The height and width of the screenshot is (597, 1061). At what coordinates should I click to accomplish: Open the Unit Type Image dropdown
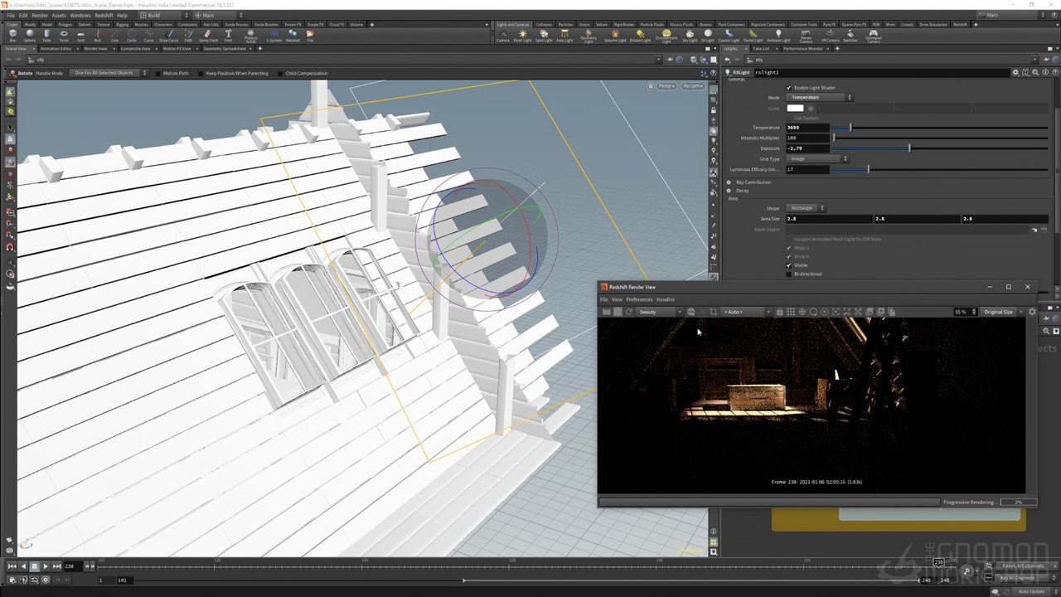point(817,158)
